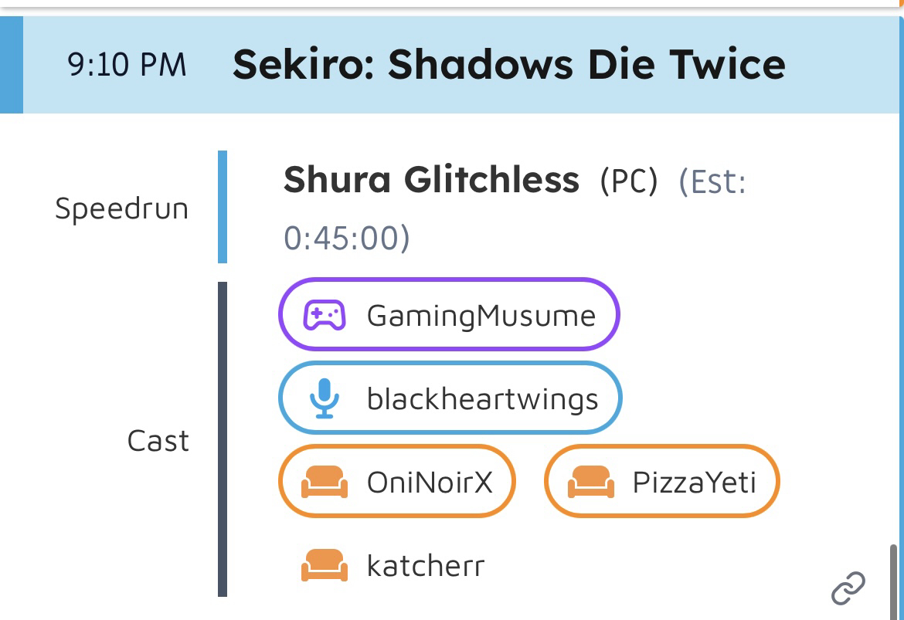Click the microphone icon beside blackheartwings

[x=325, y=399]
